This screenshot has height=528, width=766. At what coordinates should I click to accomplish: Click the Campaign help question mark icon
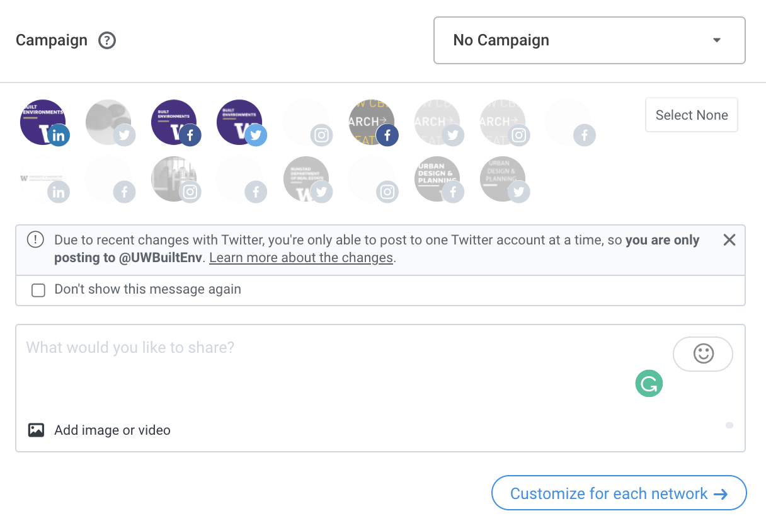coord(106,40)
